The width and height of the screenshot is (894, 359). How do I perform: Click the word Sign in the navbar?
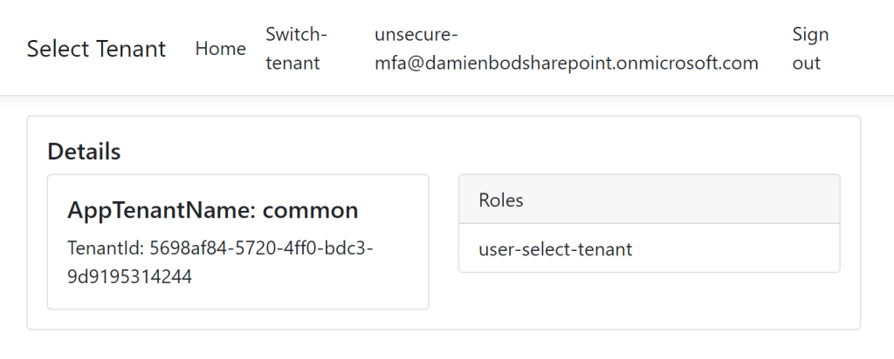pos(810,35)
